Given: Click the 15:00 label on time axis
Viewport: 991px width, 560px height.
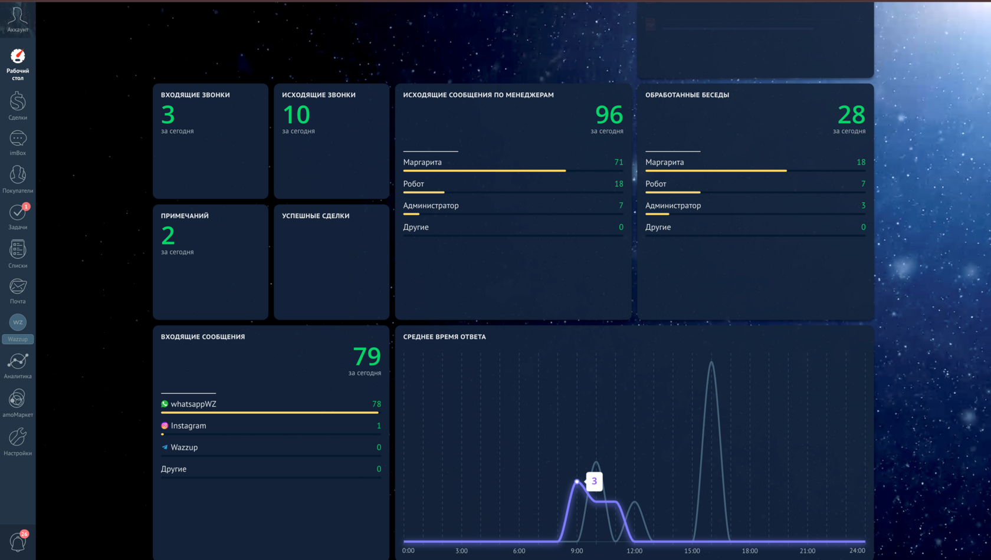Looking at the screenshot, I should coord(692,551).
